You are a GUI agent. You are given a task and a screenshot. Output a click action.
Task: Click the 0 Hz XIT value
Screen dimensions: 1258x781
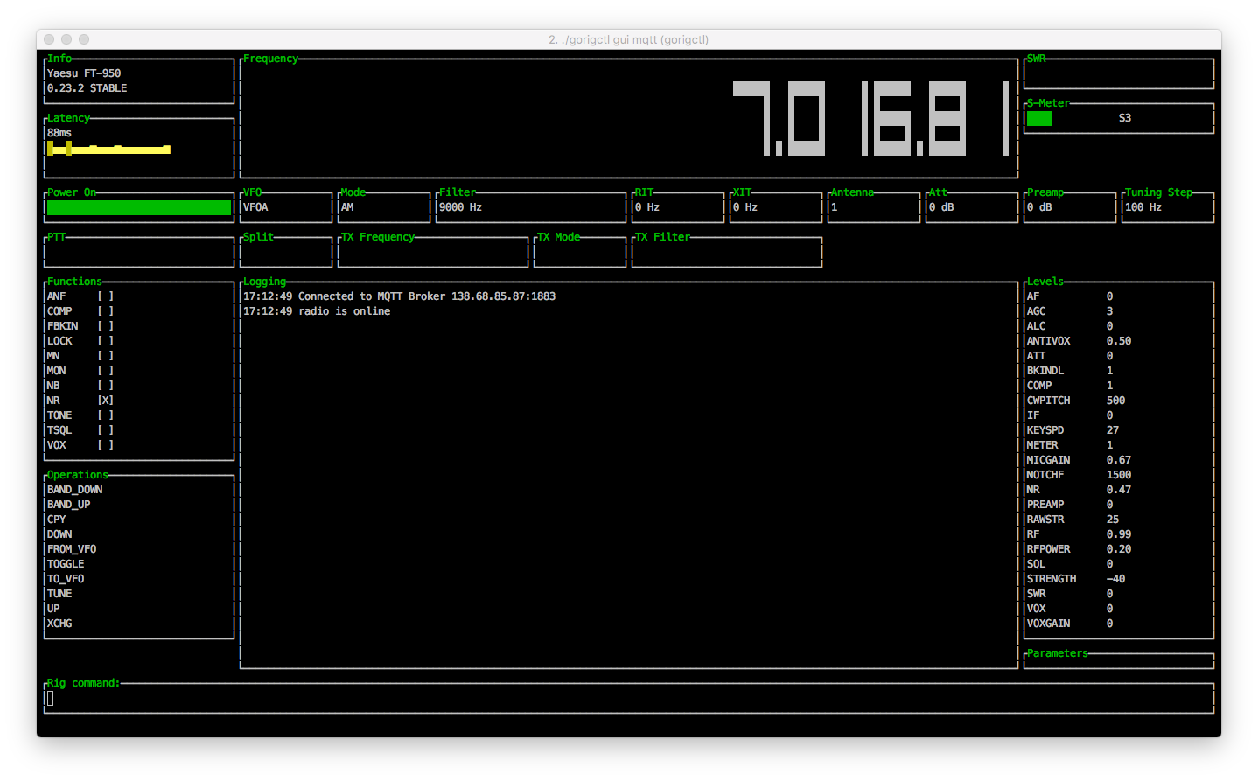click(745, 207)
